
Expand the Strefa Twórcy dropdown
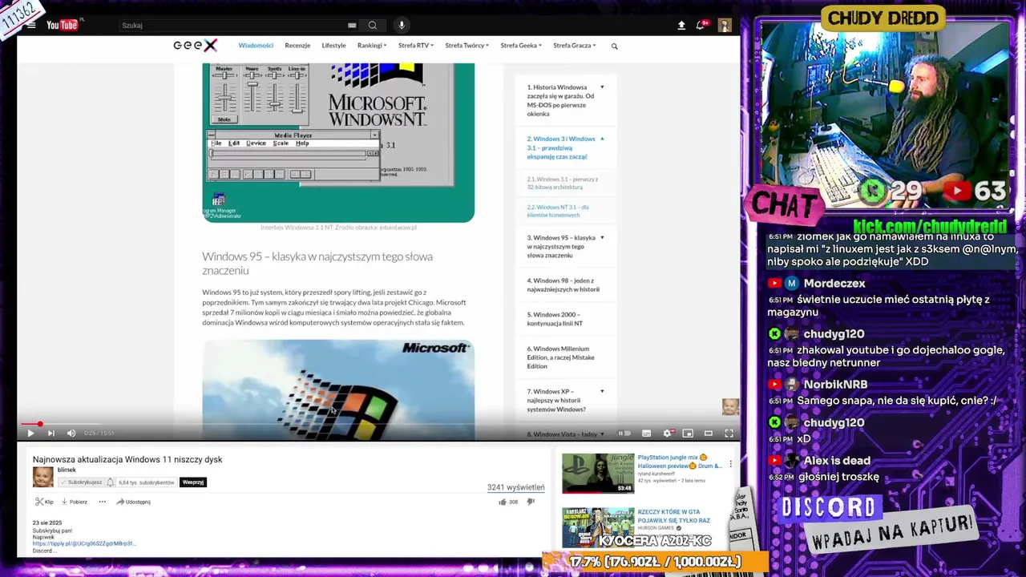pyautogui.click(x=467, y=46)
